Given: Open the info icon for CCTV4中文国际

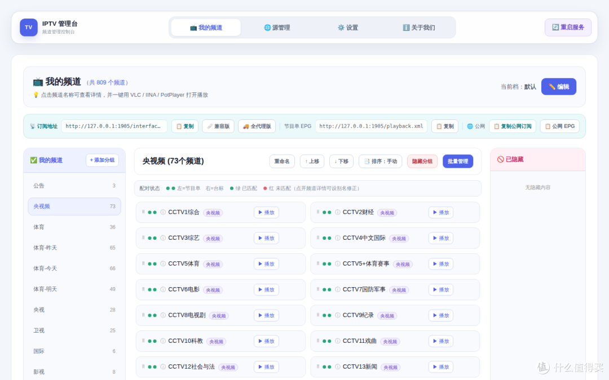Looking at the screenshot, I should [338, 238].
